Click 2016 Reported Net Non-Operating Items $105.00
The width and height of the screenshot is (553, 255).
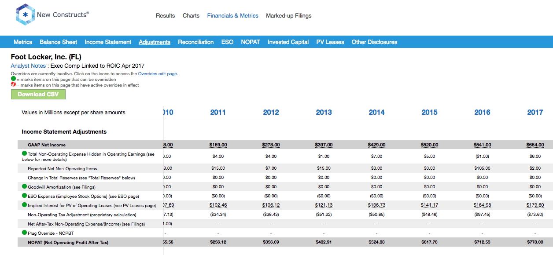[482, 168]
